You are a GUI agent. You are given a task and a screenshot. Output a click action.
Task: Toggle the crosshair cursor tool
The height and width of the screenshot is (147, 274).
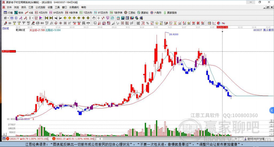click(98, 18)
